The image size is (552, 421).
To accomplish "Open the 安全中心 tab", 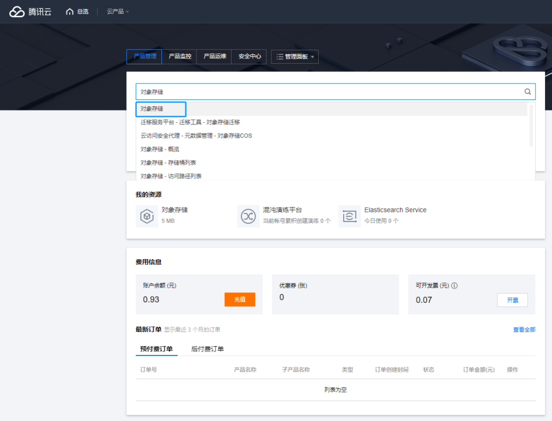I will (250, 57).
